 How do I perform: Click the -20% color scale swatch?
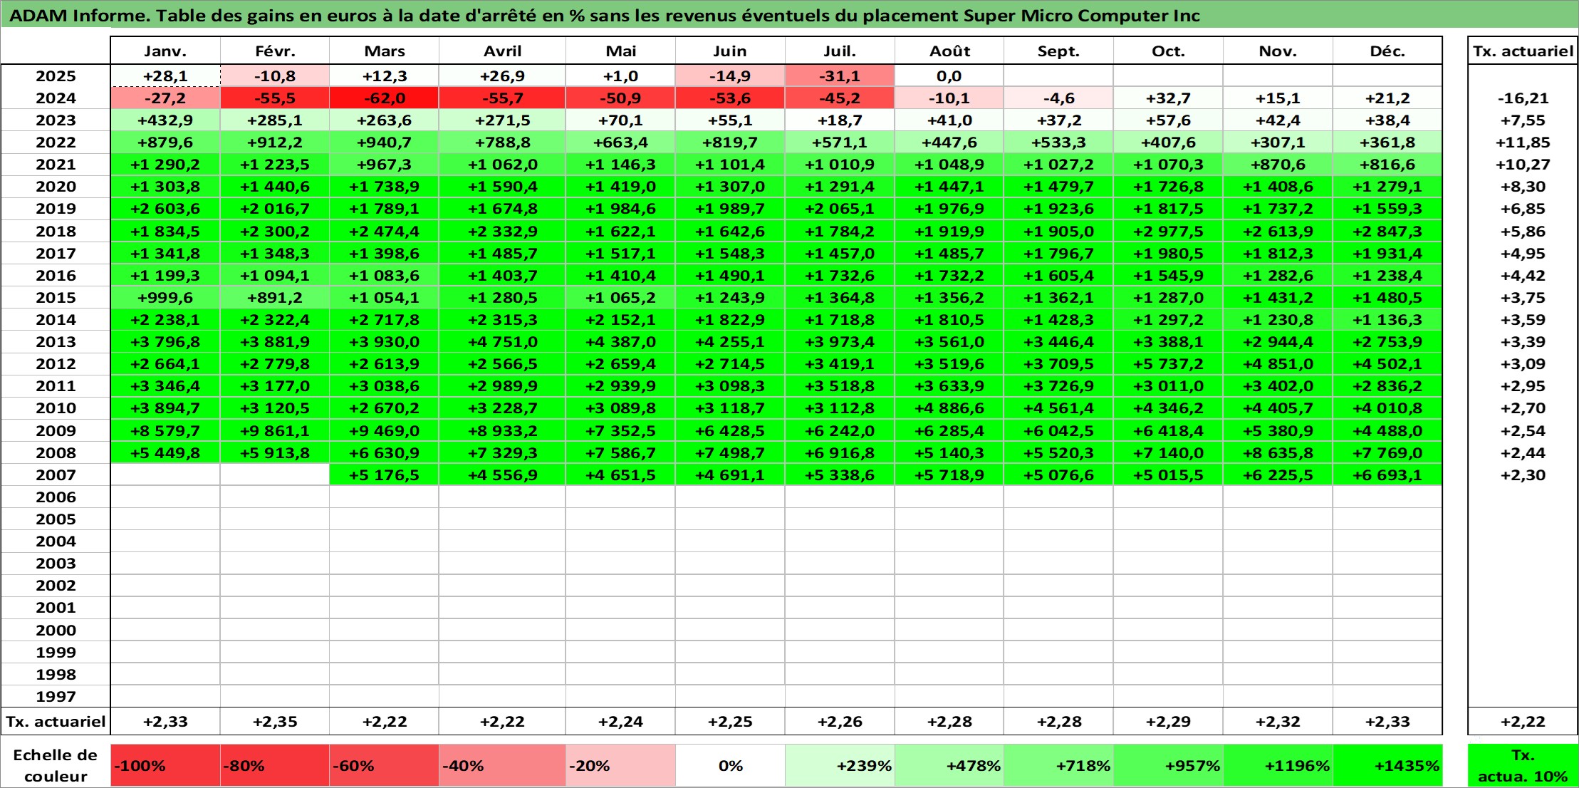620,766
